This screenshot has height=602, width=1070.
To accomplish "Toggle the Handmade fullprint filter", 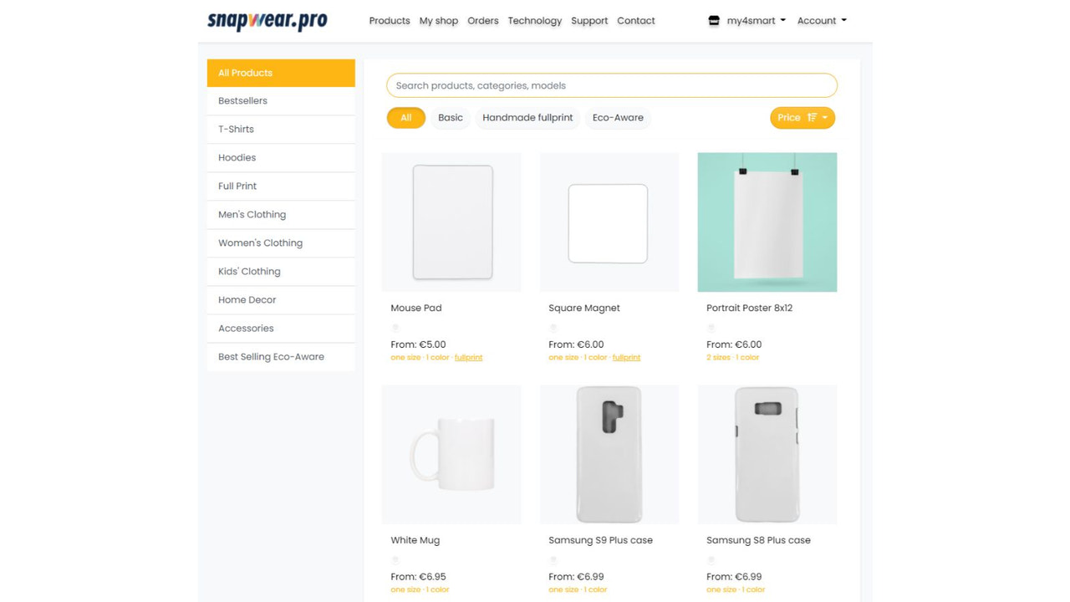I will coord(527,118).
